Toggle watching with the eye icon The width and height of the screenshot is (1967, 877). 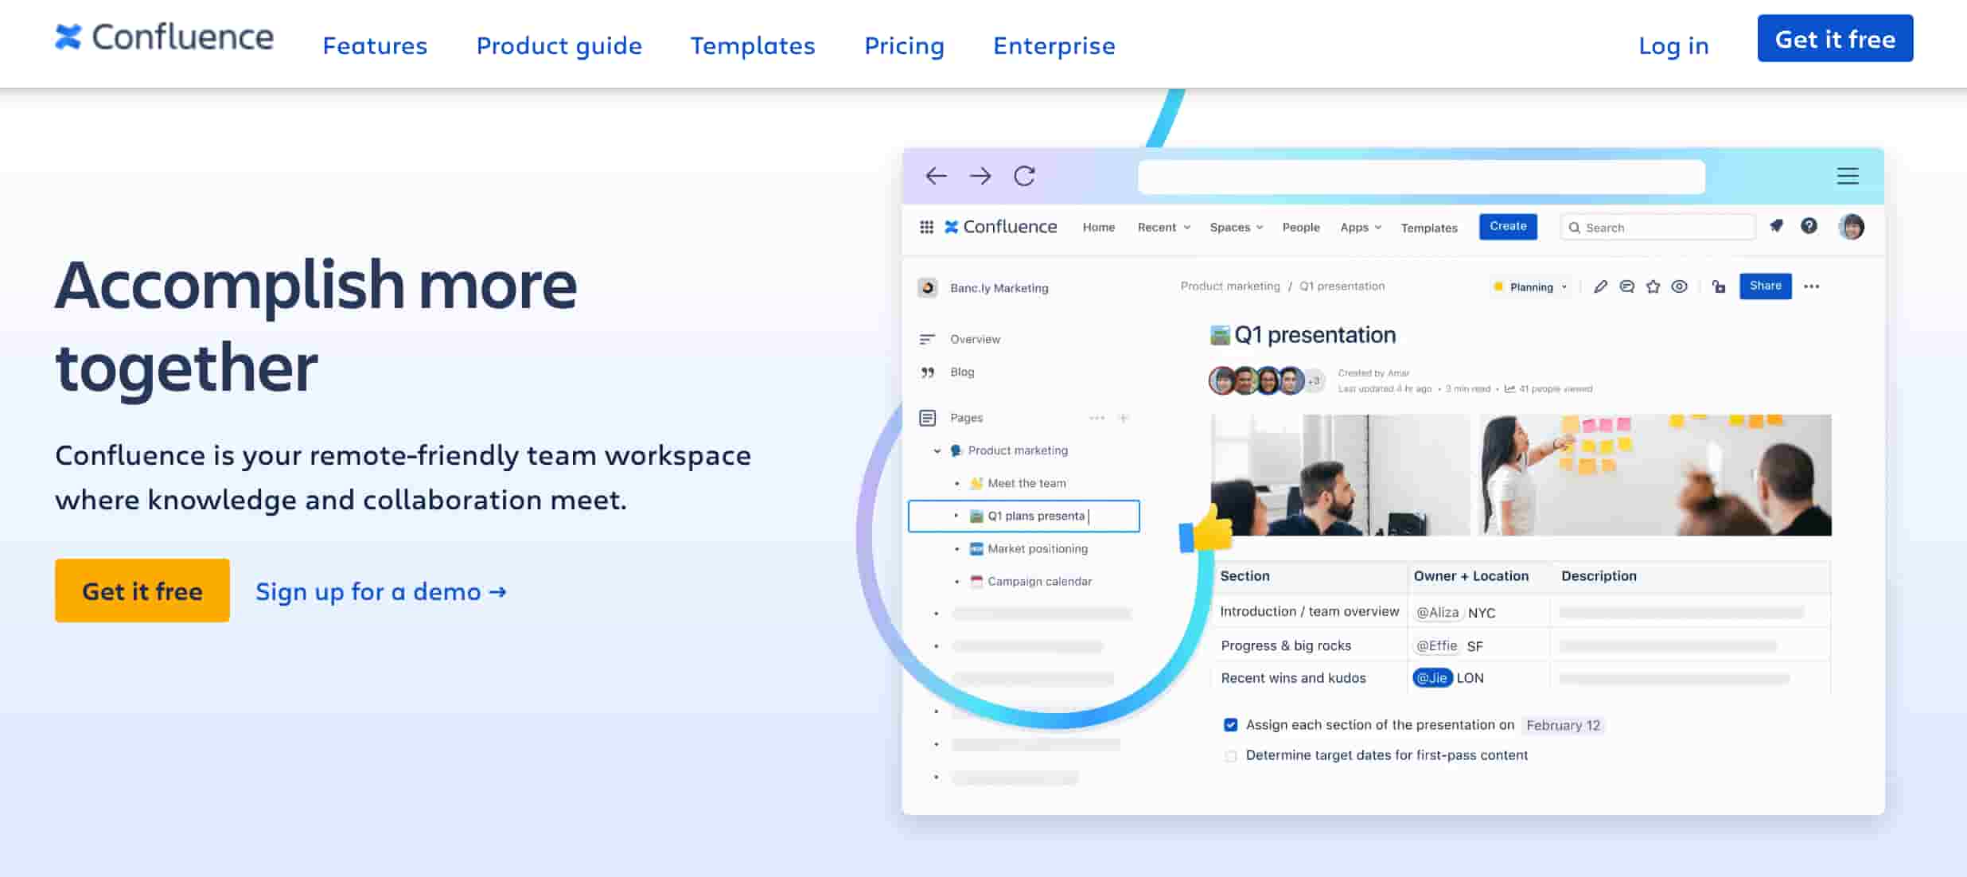[1680, 286]
